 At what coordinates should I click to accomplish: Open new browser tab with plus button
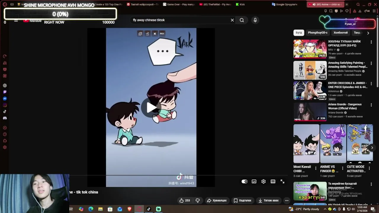[x=347, y=4]
